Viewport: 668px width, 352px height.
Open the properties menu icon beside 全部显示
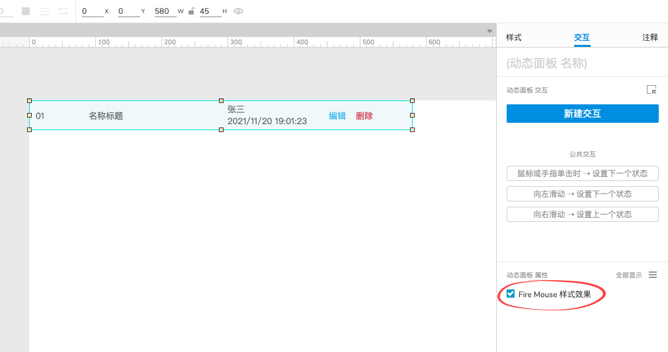[x=653, y=275]
